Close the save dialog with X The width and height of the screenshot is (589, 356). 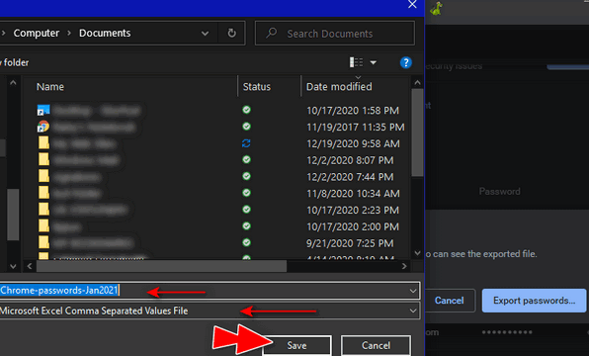[x=412, y=5]
